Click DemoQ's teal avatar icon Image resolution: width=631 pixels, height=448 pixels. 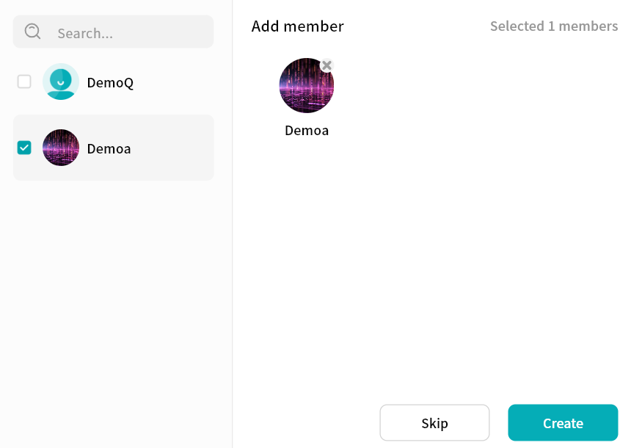61,82
